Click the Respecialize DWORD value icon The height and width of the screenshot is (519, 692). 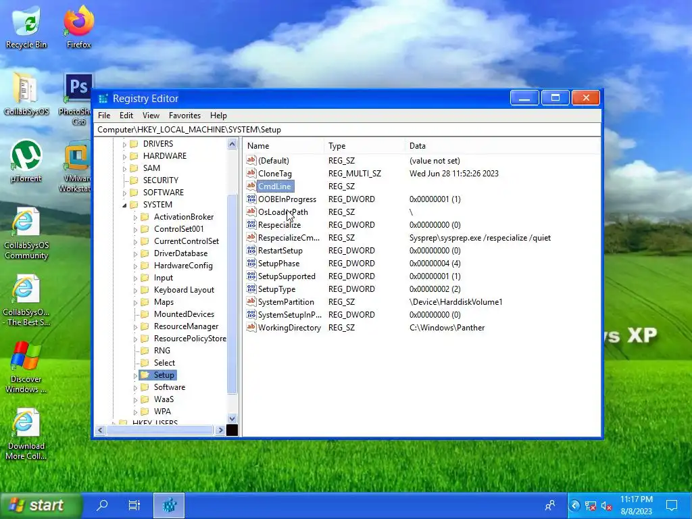pos(251,224)
